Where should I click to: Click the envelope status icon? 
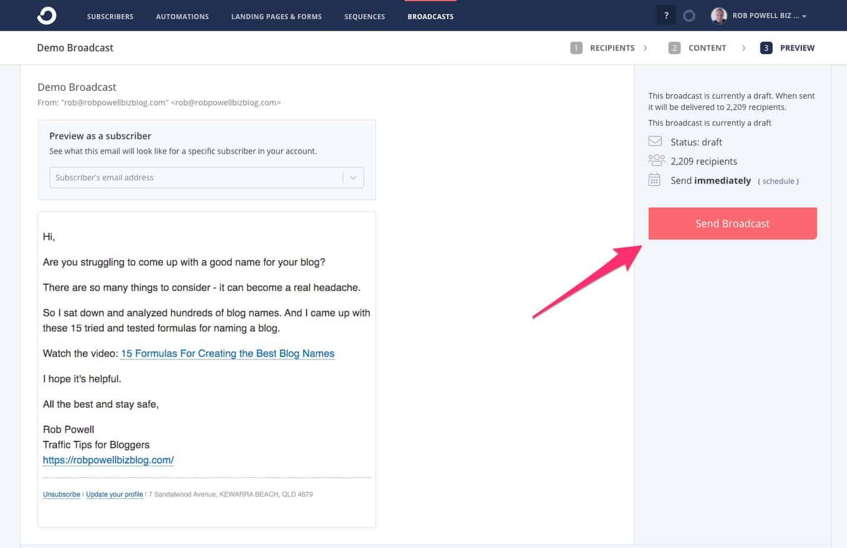(655, 141)
